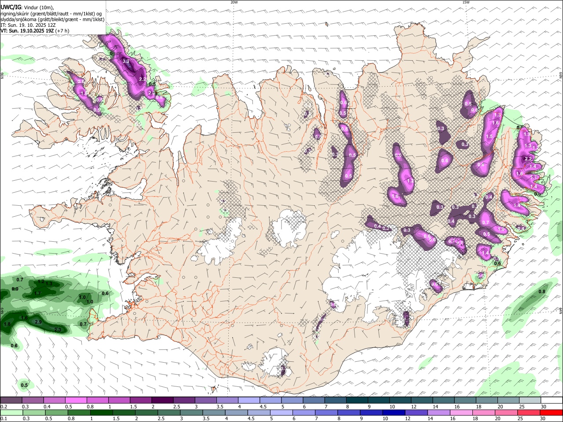Image resolution: width=563 pixels, height=422 pixels.
Task: Click the 15W longitude label at the top edge
Action: 466,2
